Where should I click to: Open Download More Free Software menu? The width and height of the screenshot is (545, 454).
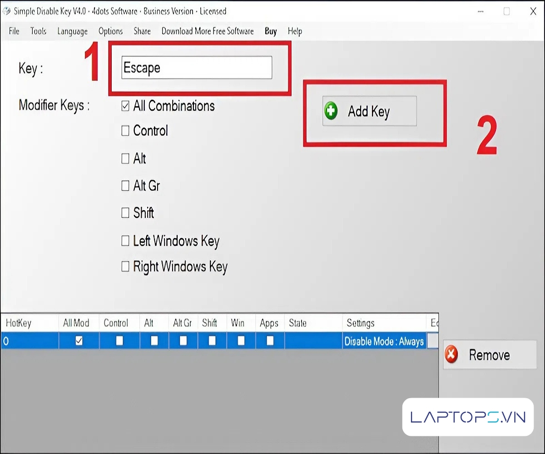(208, 31)
